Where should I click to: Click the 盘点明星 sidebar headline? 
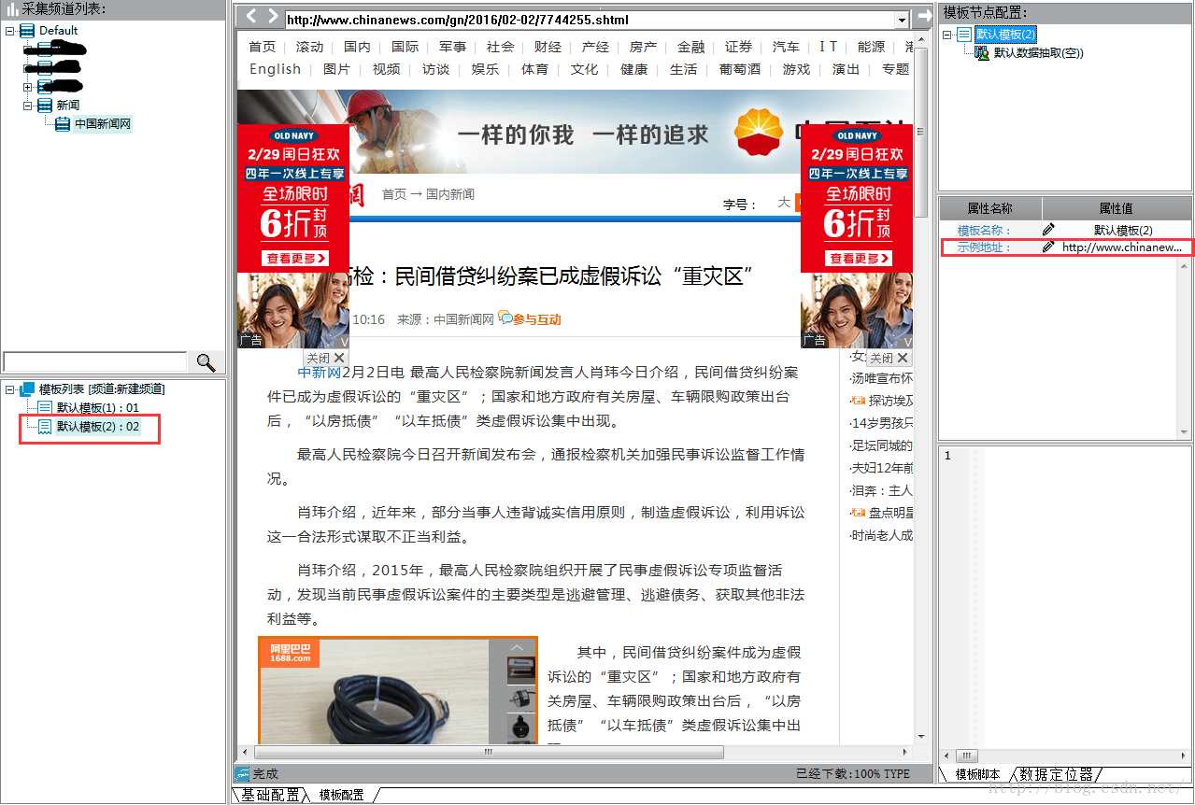(890, 513)
